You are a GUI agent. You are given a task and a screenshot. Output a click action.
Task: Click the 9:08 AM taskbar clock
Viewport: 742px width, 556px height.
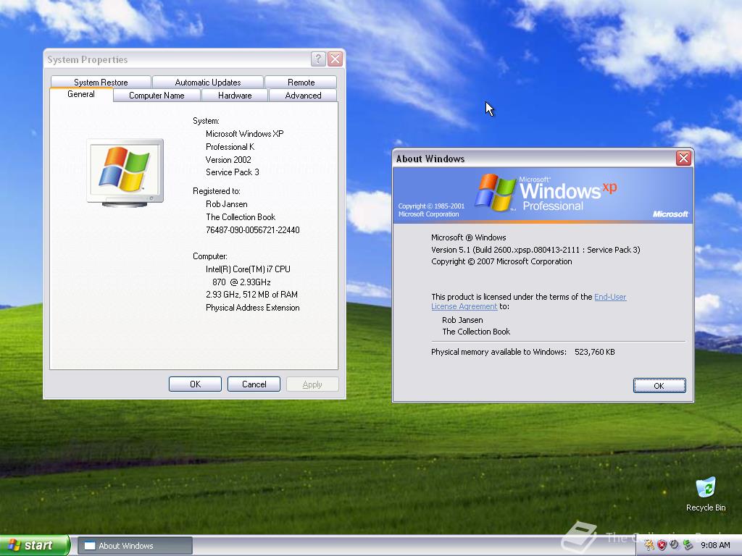point(715,545)
